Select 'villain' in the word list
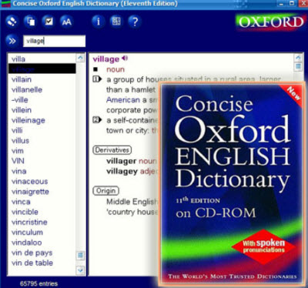308x288 pixels. pos(22,79)
